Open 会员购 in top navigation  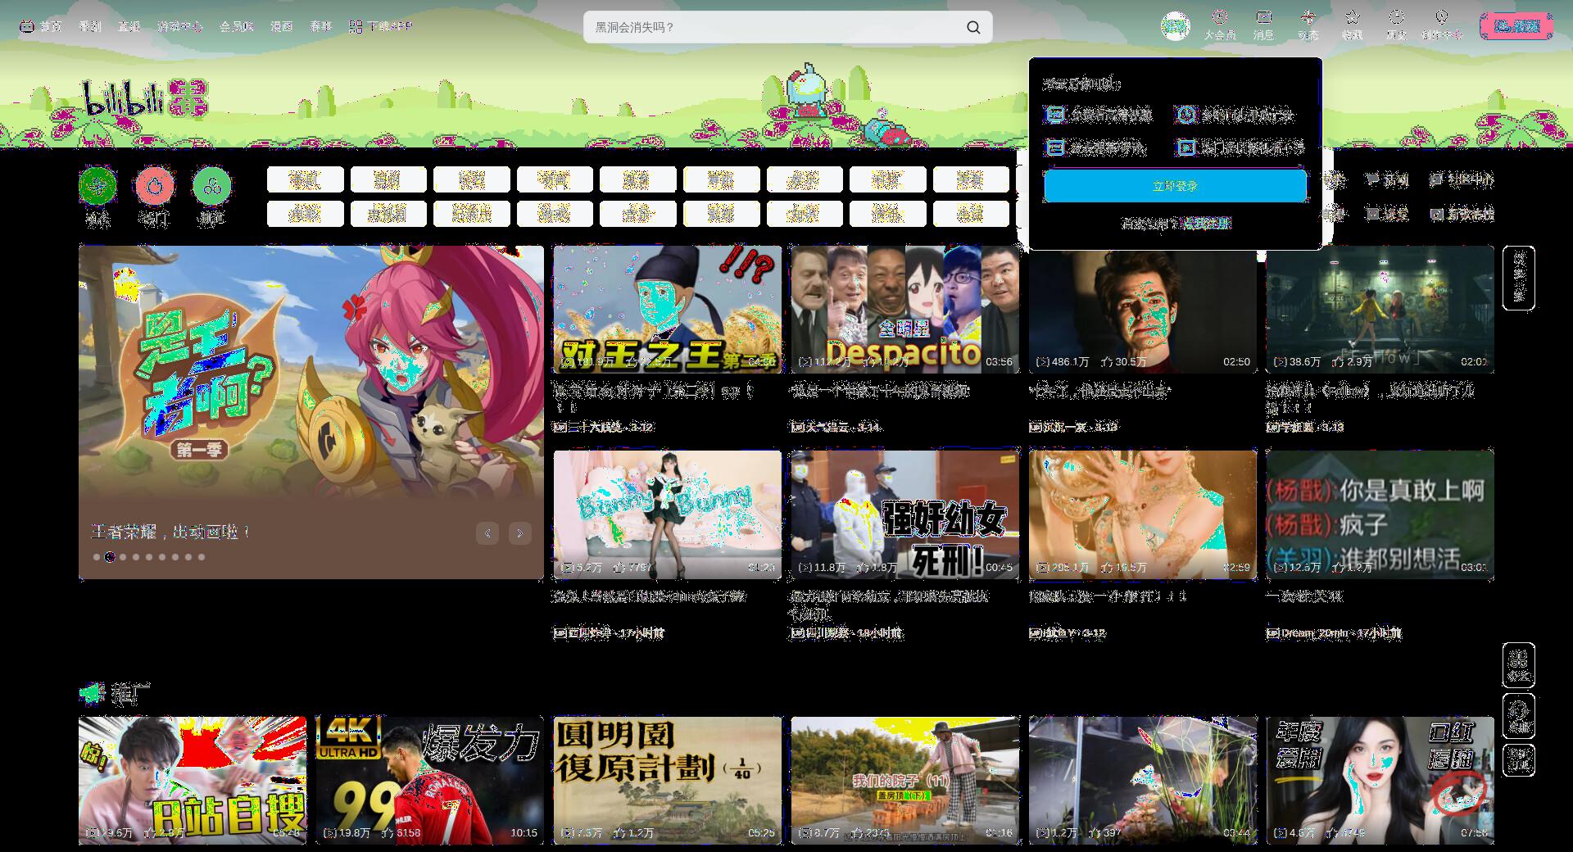click(237, 26)
